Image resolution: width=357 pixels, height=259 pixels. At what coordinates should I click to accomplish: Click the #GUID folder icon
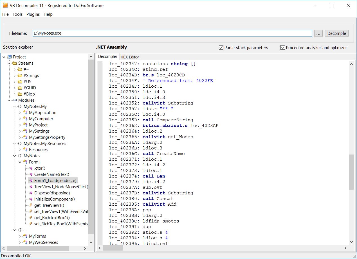(x=20, y=88)
